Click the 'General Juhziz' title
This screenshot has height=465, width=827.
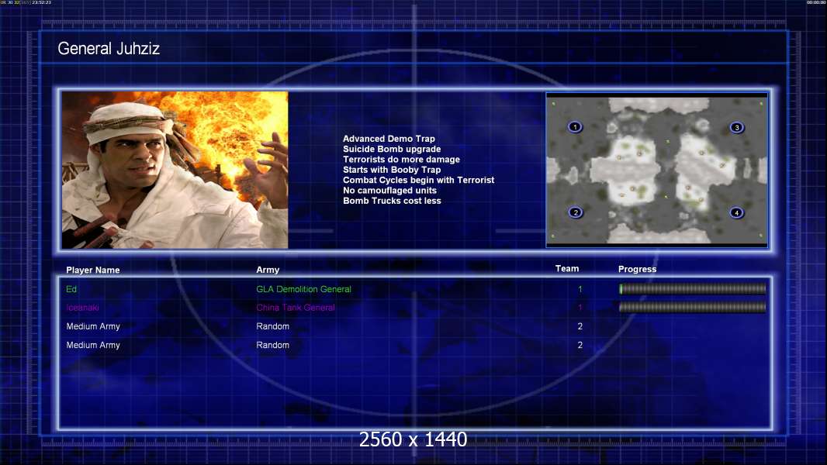109,49
